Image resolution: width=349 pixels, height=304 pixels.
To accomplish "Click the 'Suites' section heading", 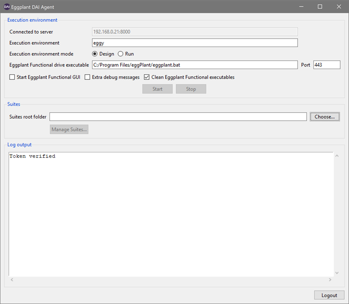I will (13, 104).
